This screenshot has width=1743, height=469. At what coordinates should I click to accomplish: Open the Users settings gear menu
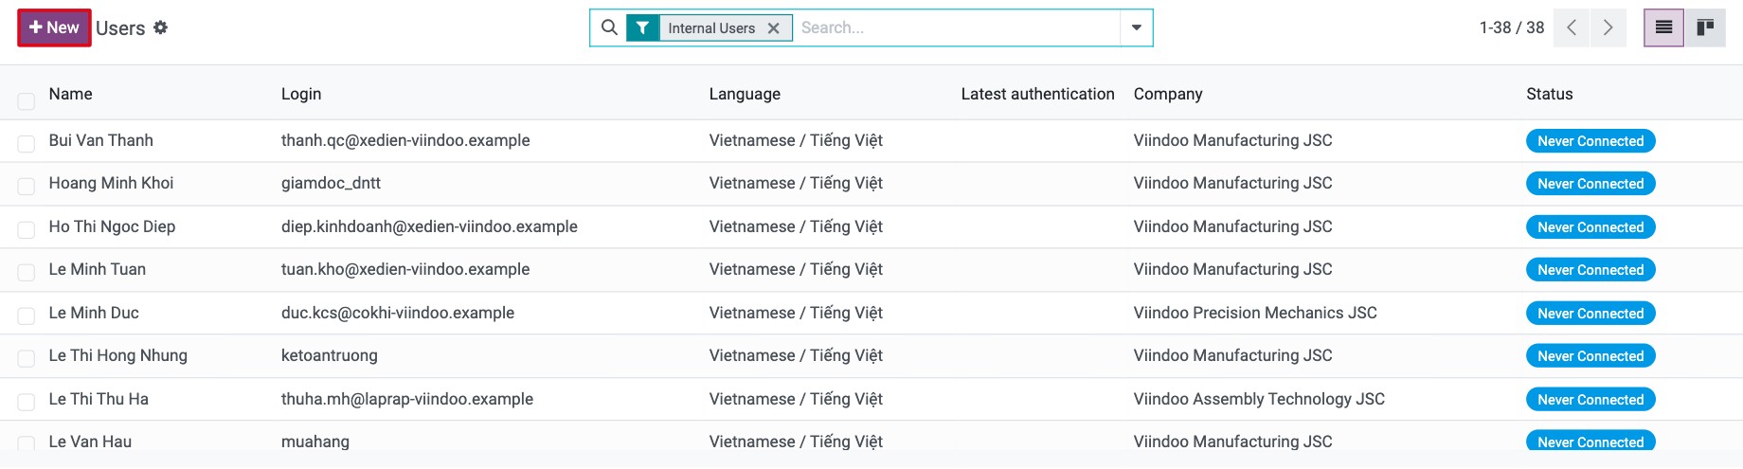[161, 27]
